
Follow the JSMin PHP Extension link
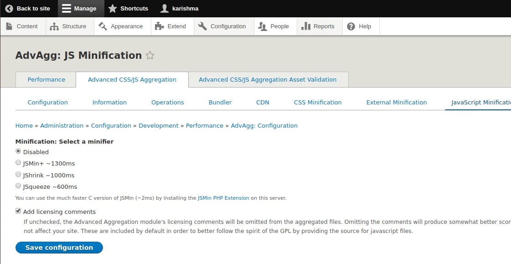[x=223, y=198]
